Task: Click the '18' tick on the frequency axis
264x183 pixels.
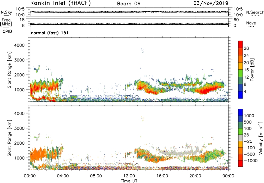Action: (x=22, y=20)
